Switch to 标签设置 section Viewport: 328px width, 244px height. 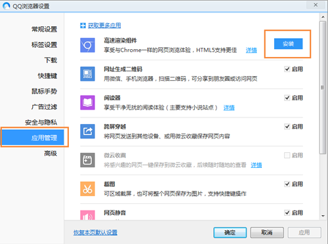(44, 45)
